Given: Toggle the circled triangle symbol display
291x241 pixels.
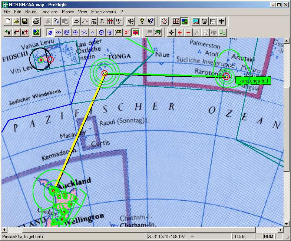Looking at the screenshot, I should [76, 33].
